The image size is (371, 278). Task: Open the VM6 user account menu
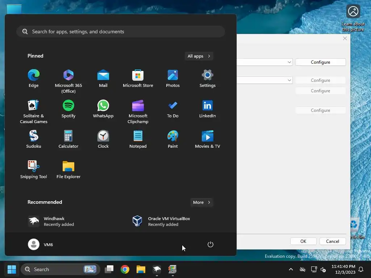(x=41, y=244)
